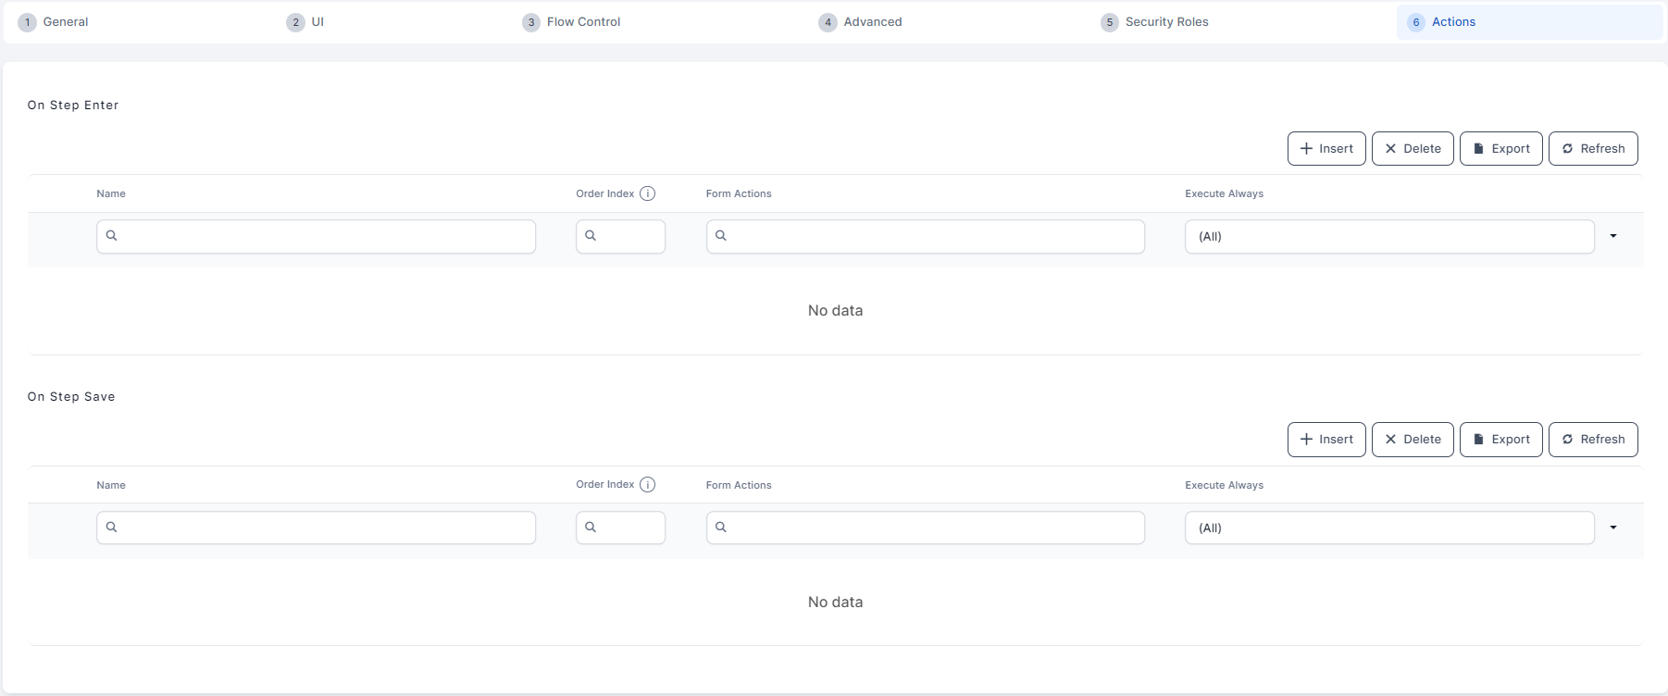
Task: Switch to the General tab
Action: click(65, 22)
